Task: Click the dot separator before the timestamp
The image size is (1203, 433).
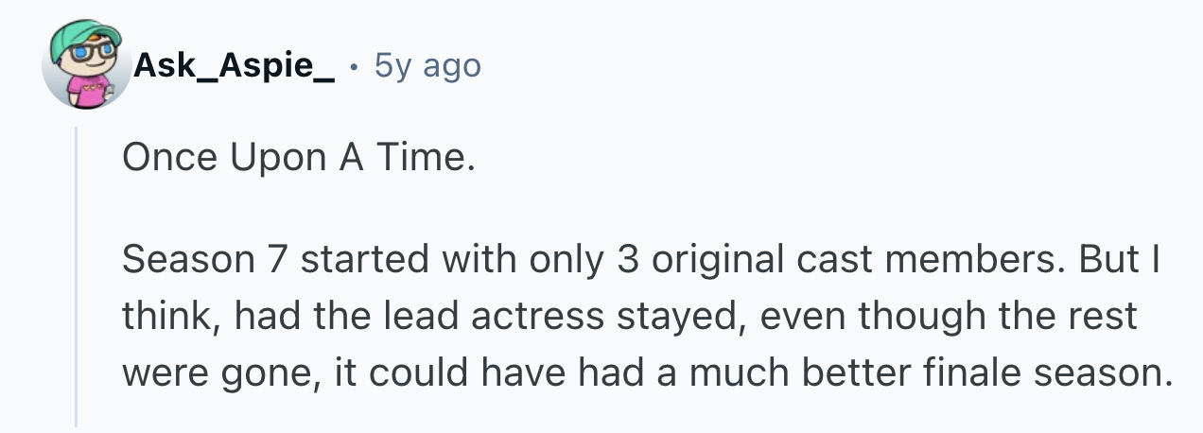Action: 354,66
